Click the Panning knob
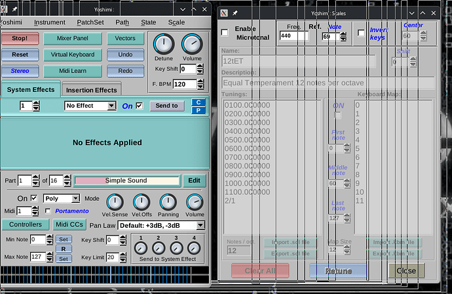Image resolution: width=452 pixels, height=294 pixels. tap(168, 202)
